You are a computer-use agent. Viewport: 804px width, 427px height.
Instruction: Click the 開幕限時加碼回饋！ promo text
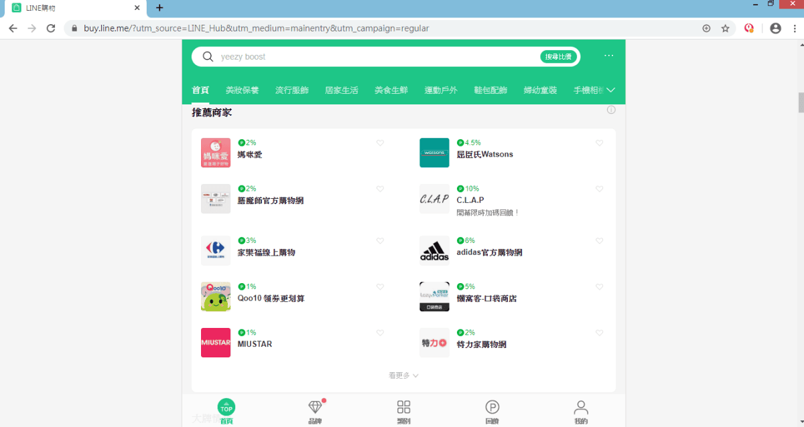pyautogui.click(x=488, y=213)
